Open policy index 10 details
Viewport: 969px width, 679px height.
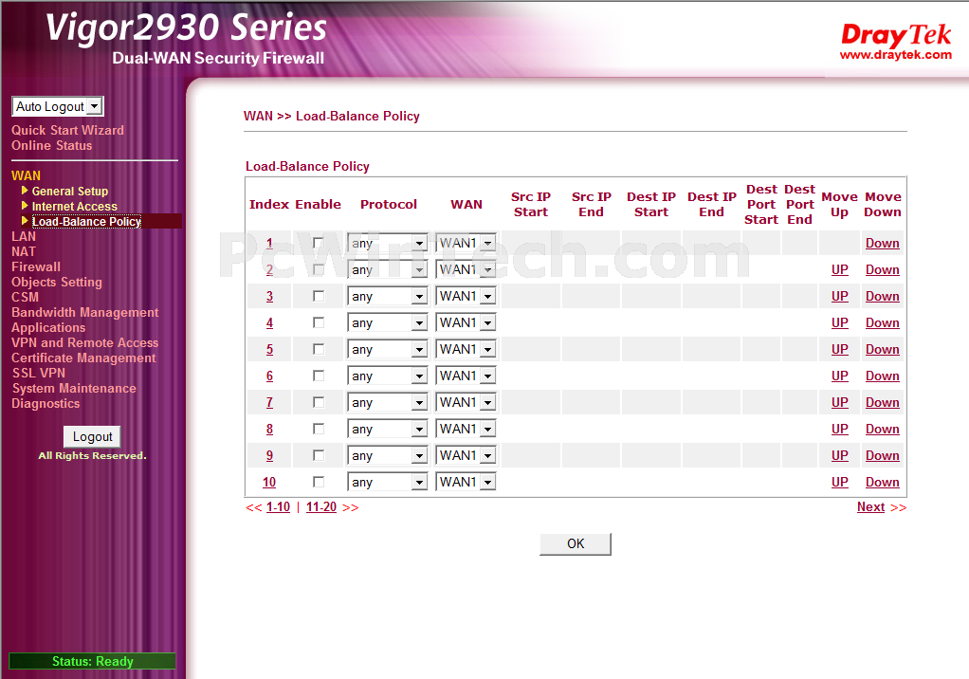click(269, 483)
